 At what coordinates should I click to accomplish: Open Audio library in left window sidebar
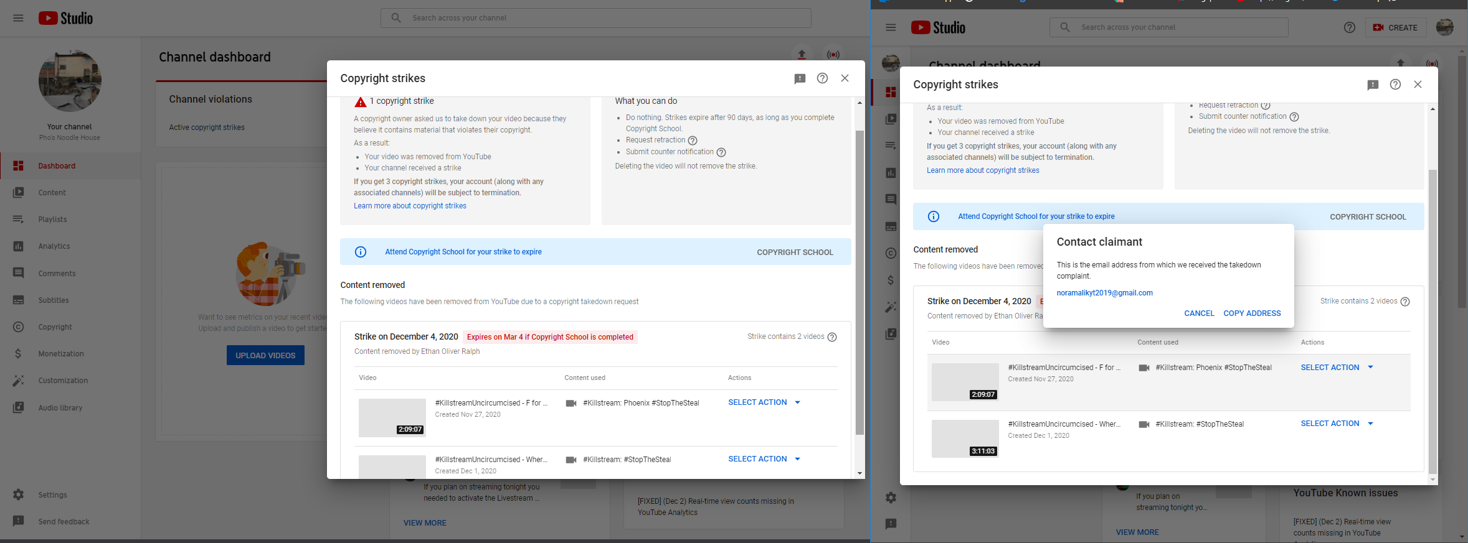(x=70, y=408)
